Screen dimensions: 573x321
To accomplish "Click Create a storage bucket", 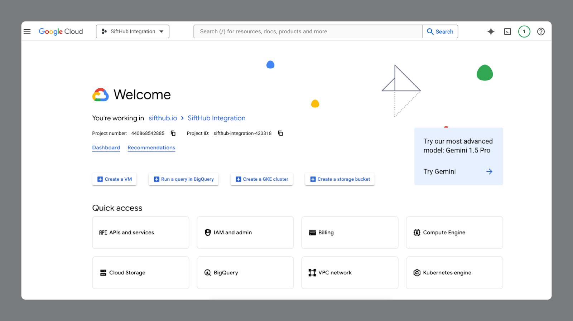I will pos(340,179).
